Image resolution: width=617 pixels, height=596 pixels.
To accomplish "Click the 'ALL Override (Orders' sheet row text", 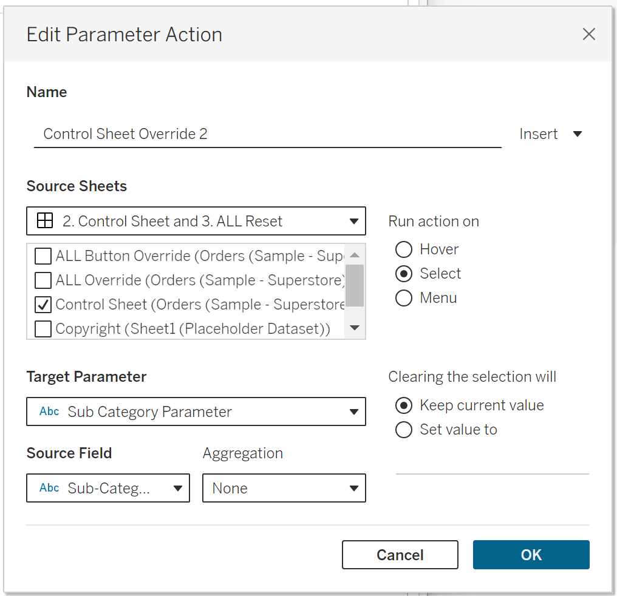I will pos(200,280).
